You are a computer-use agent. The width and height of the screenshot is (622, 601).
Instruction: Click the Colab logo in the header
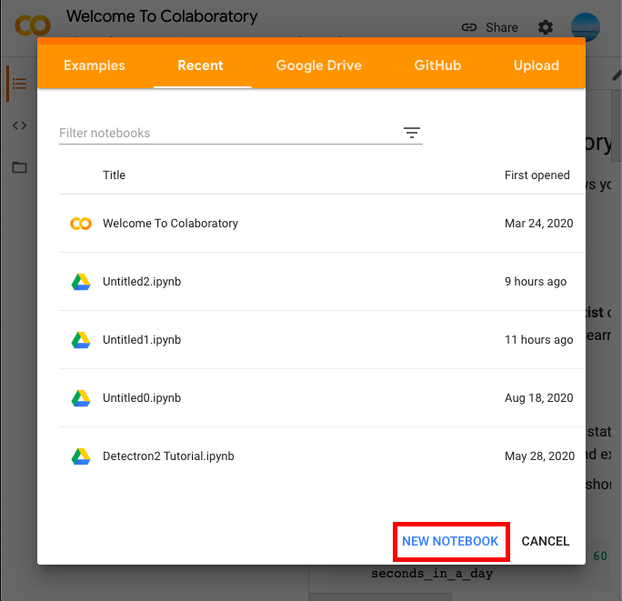point(33,25)
